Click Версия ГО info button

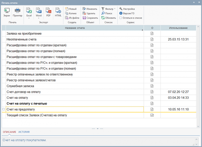coord(127,13)
